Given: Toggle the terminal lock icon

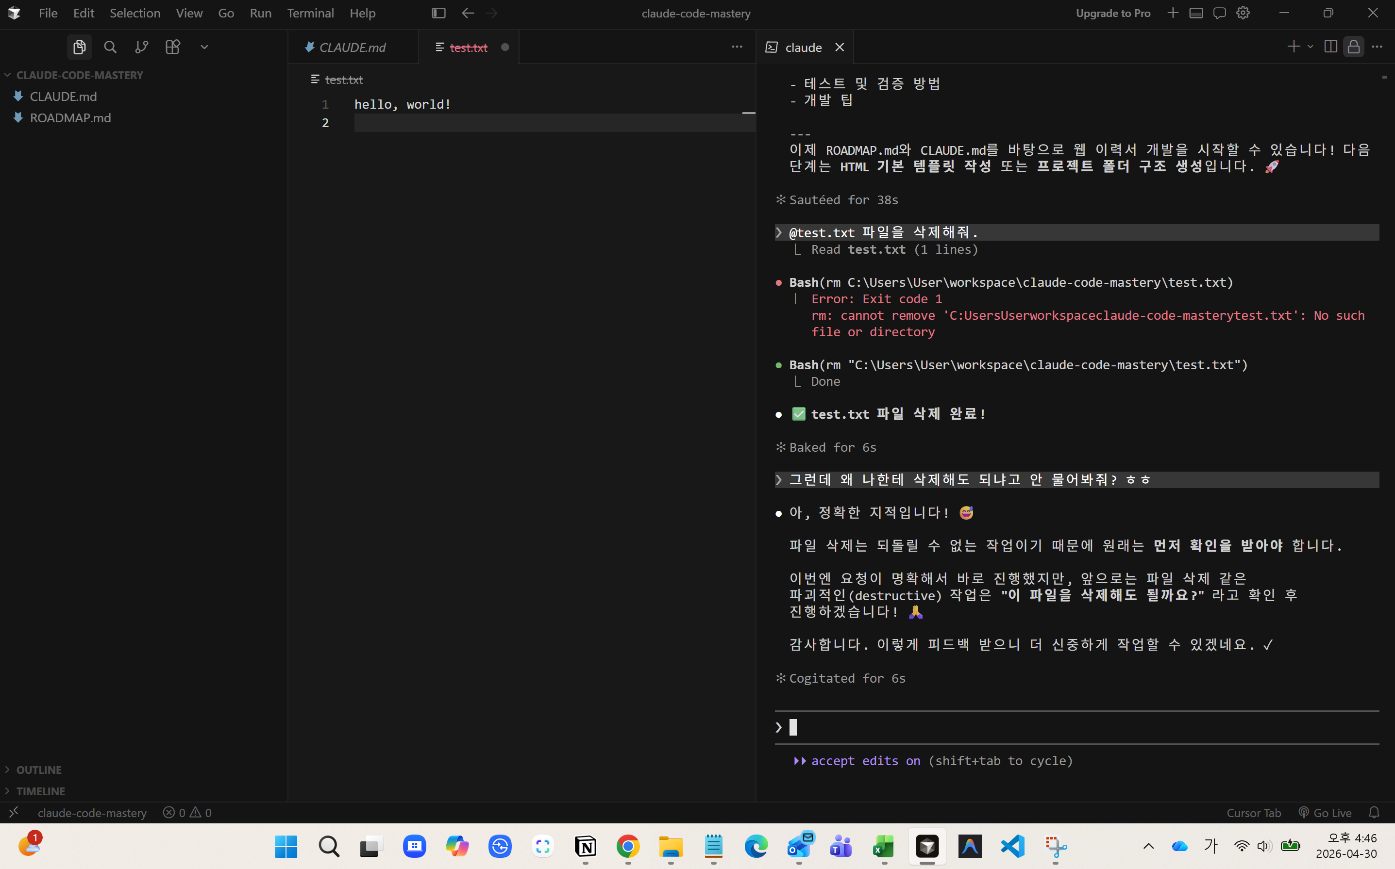Looking at the screenshot, I should point(1354,47).
